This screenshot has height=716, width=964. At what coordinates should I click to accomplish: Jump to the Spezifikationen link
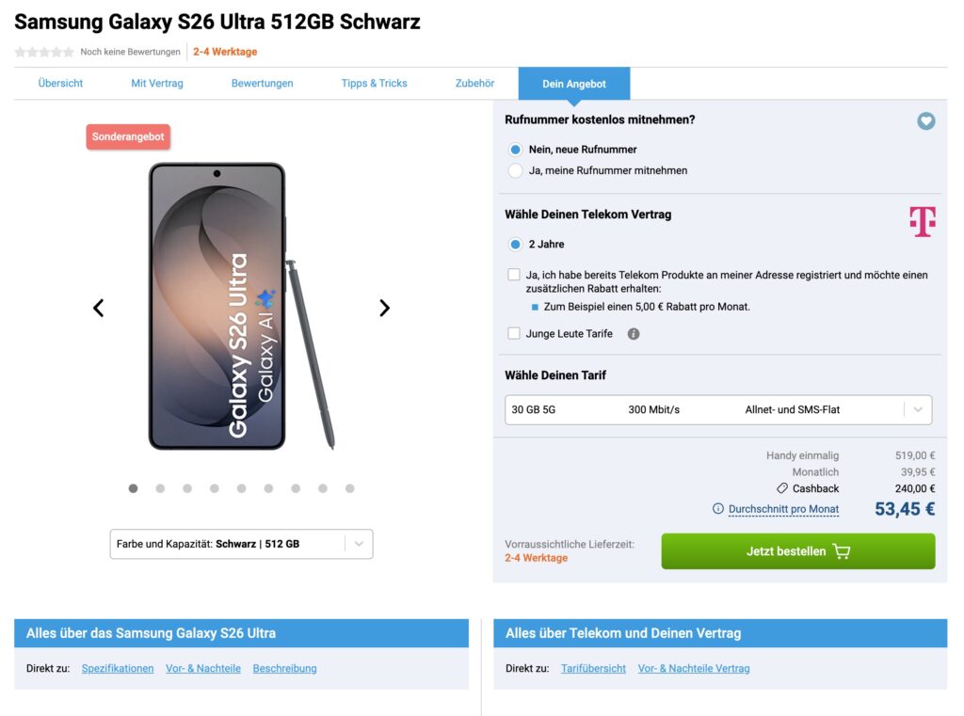click(x=118, y=669)
